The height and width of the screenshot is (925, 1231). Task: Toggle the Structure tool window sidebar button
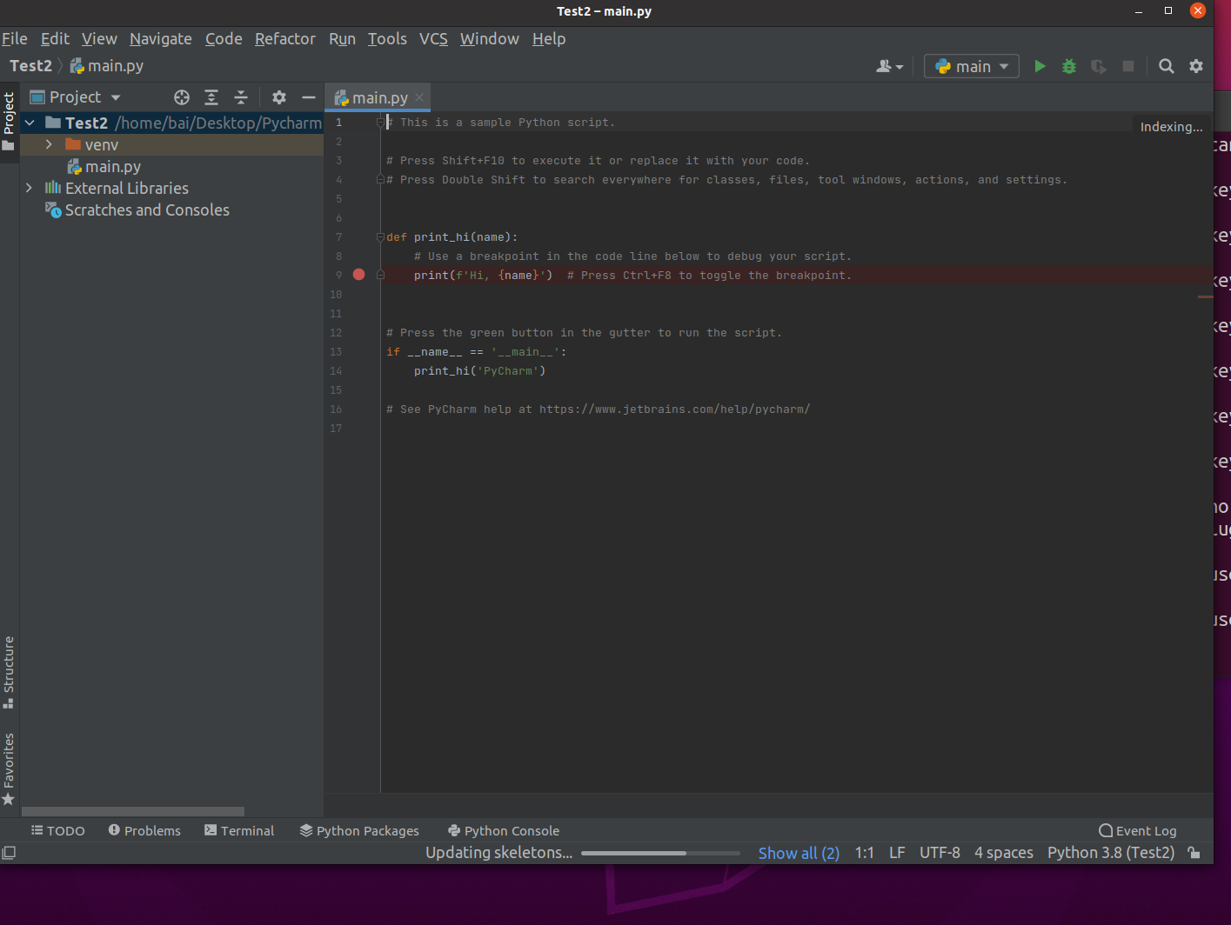tap(9, 672)
